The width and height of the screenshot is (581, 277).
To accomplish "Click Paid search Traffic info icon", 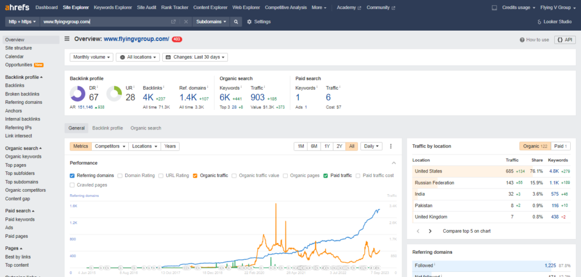I will (x=340, y=87).
